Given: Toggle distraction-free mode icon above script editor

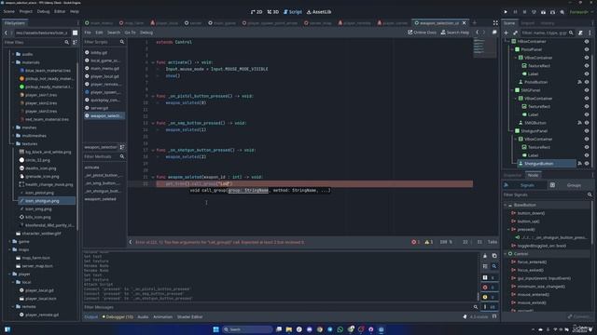Looking at the screenshot, I should tap(495, 23).
